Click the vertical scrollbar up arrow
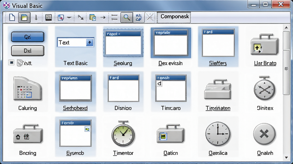The width and height of the screenshot is (293, 164). pyautogui.click(x=286, y=28)
